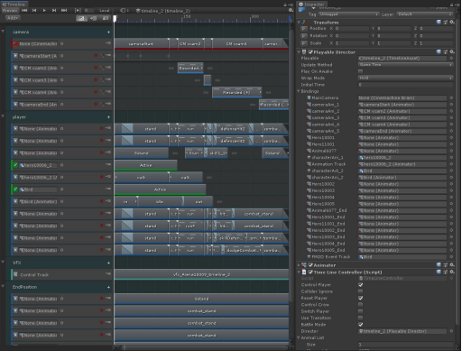Viewport: 462px width, 351px height.
Task: Click the Animal List Size field
Action: (405, 345)
